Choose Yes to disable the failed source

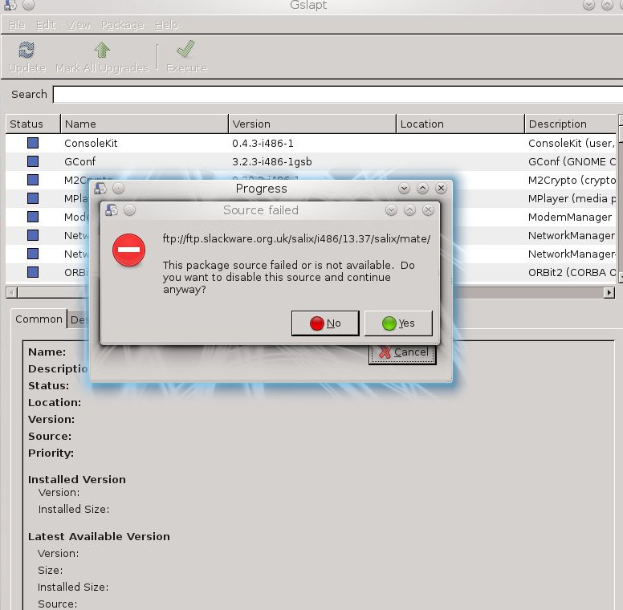398,323
